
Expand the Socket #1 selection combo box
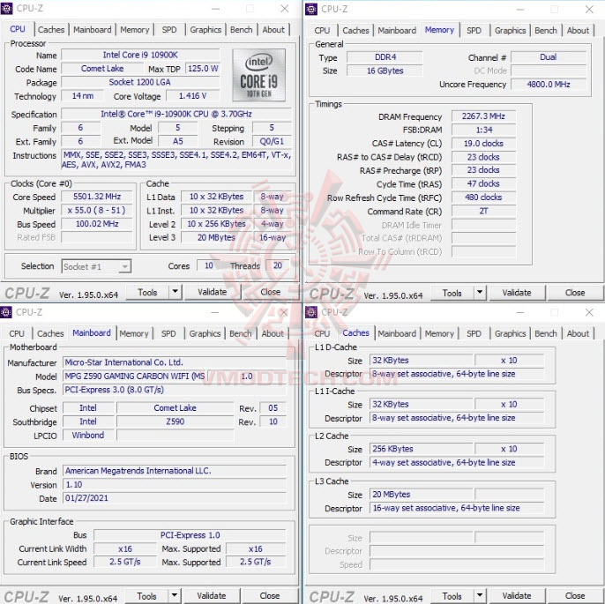click(96, 266)
